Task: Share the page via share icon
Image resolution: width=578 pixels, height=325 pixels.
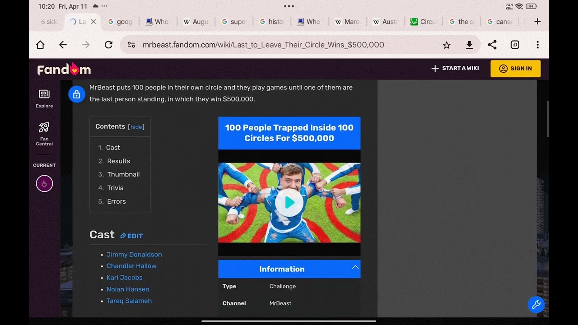Action: 492,45
